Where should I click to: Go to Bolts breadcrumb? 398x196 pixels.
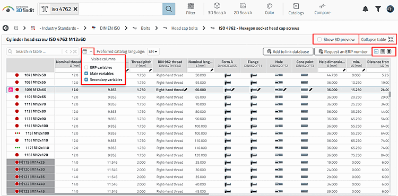point(146,28)
